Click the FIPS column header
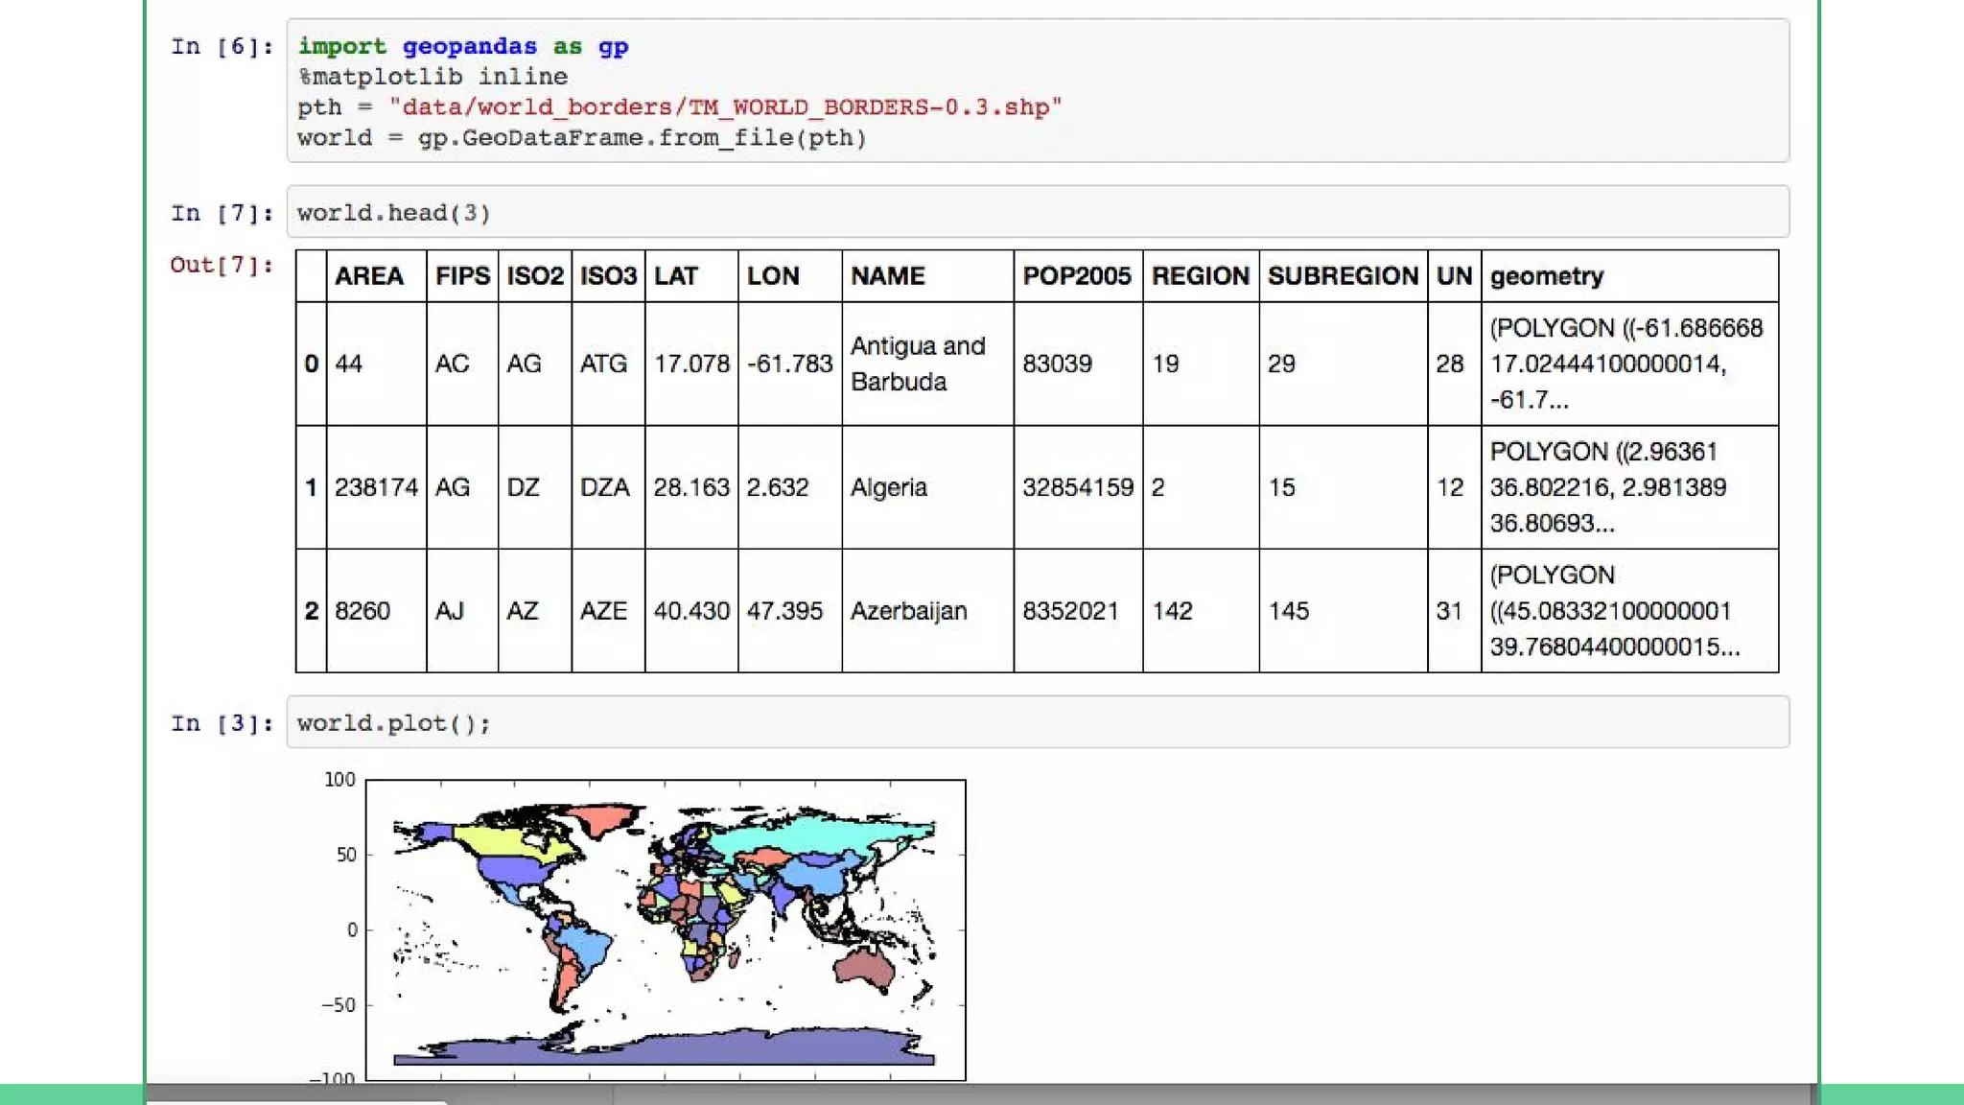Image resolution: width=1964 pixels, height=1105 pixels. (462, 276)
